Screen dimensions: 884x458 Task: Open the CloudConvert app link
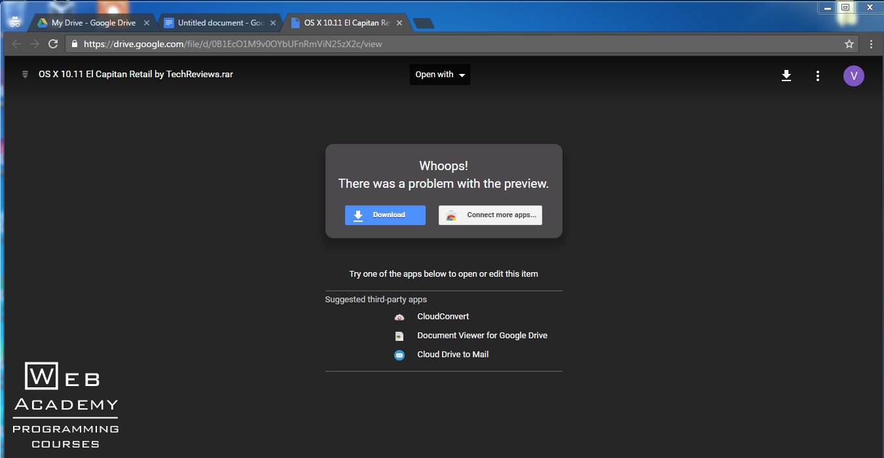coord(443,317)
